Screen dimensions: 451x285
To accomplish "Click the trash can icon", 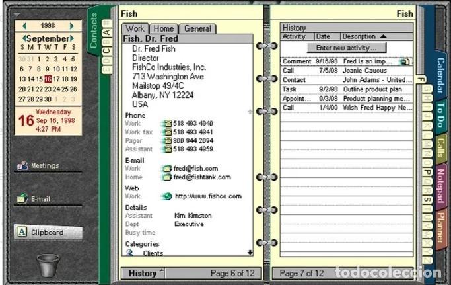I will tap(48, 265).
